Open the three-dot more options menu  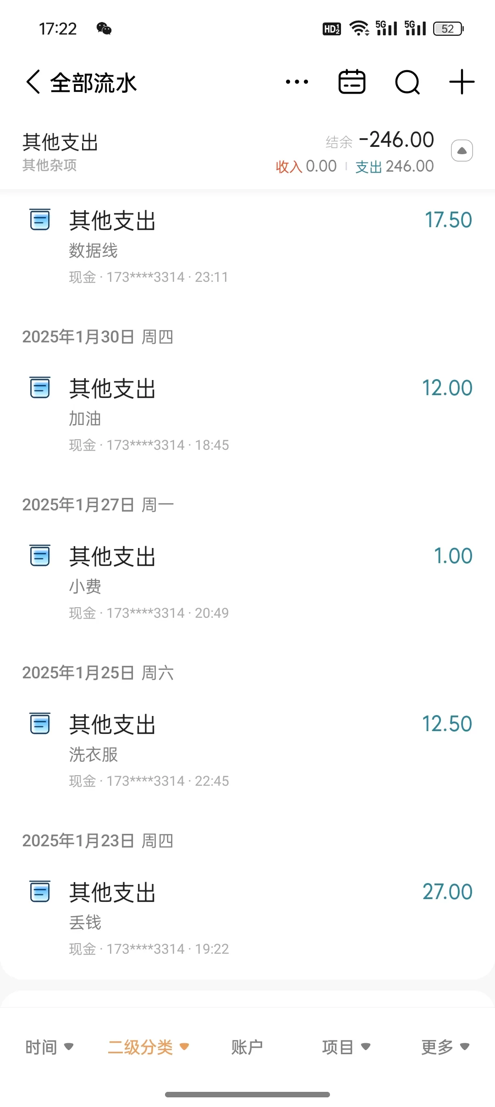[x=297, y=83]
